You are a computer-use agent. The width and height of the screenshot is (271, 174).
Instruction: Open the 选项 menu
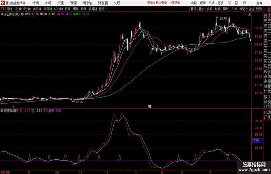point(220,3)
